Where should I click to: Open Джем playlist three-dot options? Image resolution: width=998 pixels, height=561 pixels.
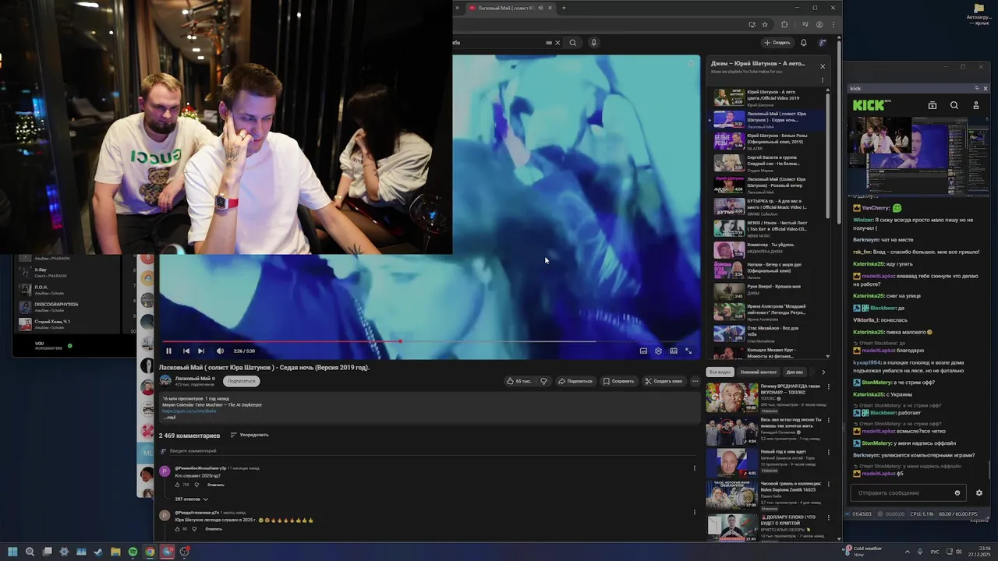point(823,80)
